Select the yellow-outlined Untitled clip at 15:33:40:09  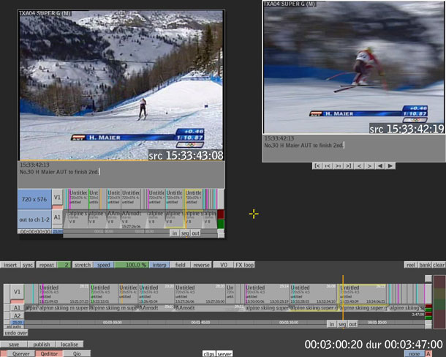point(363,294)
